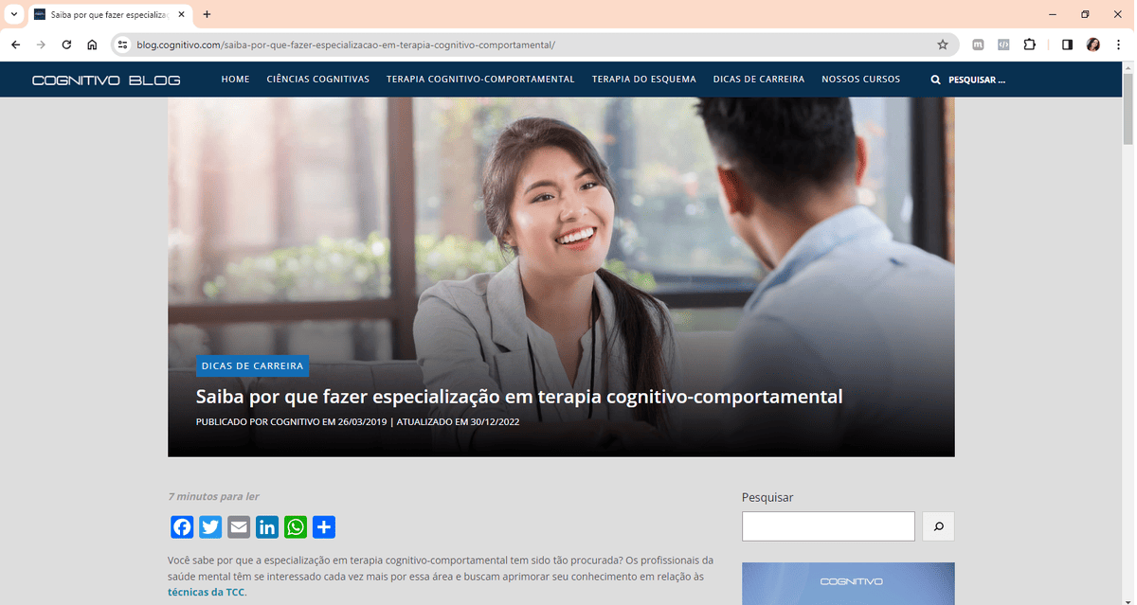Click the article title heading

coord(519,397)
